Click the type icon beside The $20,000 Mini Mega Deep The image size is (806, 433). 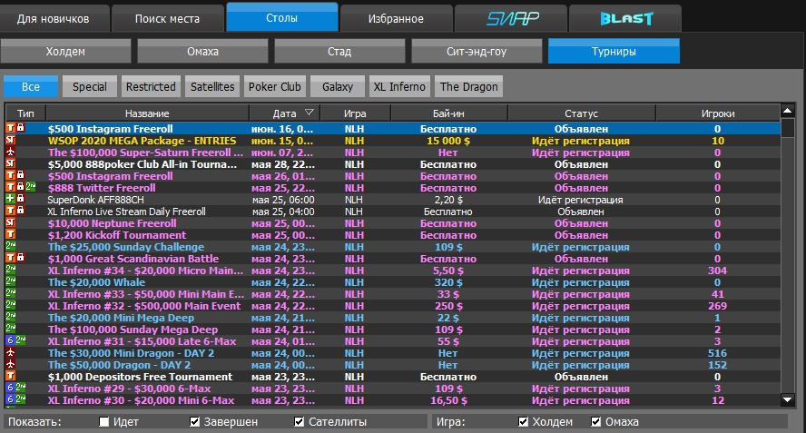10,318
